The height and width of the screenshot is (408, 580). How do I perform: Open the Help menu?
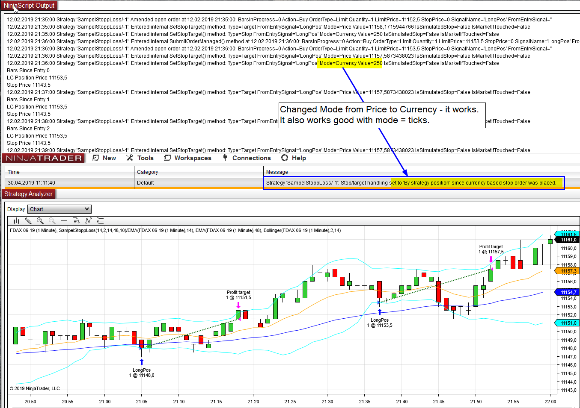299,158
